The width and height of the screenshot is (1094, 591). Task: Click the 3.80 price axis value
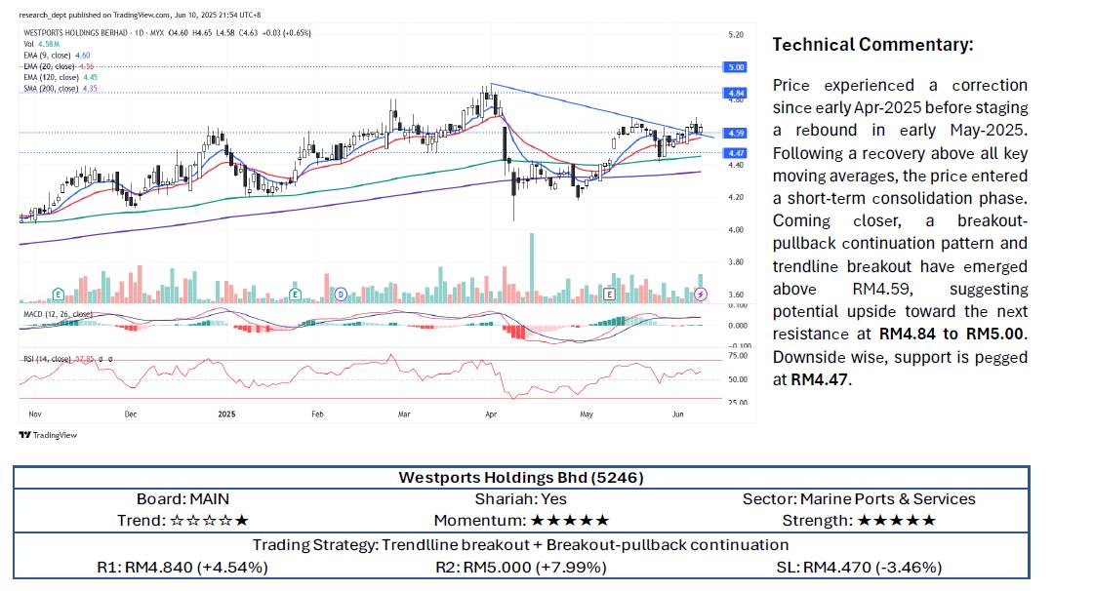point(736,262)
